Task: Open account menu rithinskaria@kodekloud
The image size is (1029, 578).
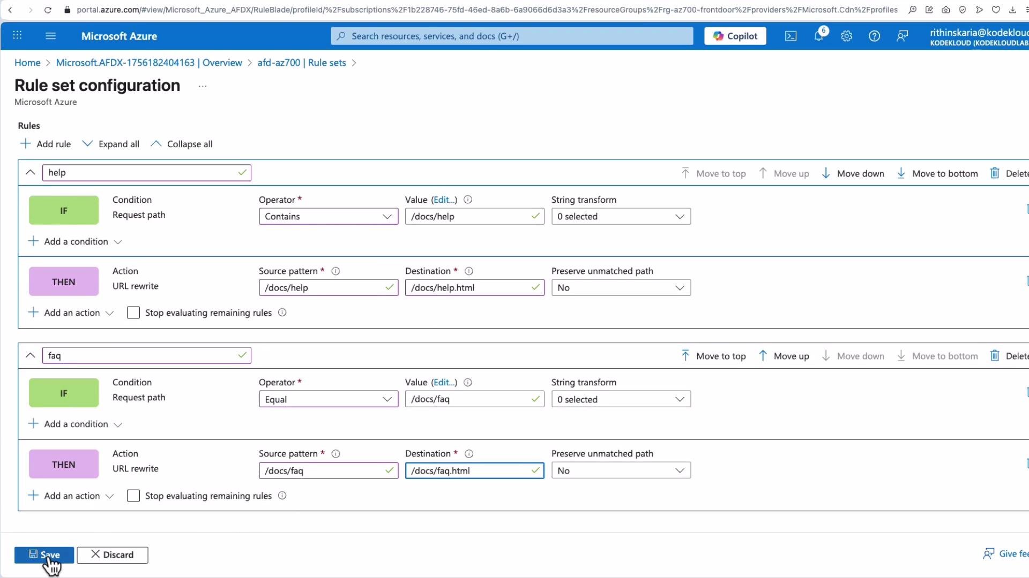Action: click(979, 37)
